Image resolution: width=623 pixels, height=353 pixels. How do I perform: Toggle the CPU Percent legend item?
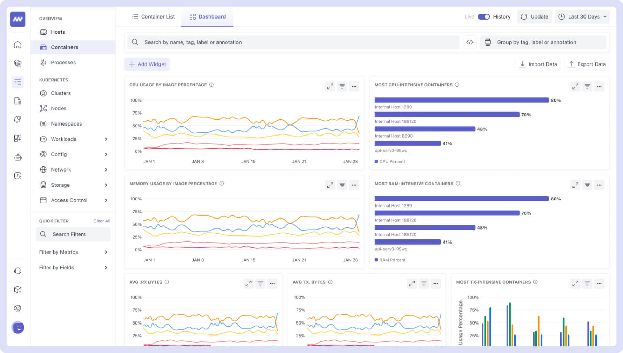pyautogui.click(x=390, y=161)
